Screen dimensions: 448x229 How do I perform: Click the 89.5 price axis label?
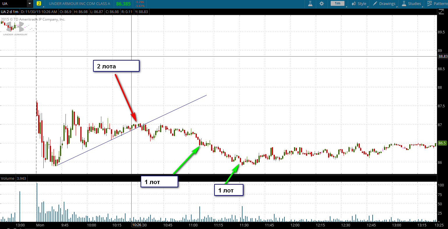[441, 32]
